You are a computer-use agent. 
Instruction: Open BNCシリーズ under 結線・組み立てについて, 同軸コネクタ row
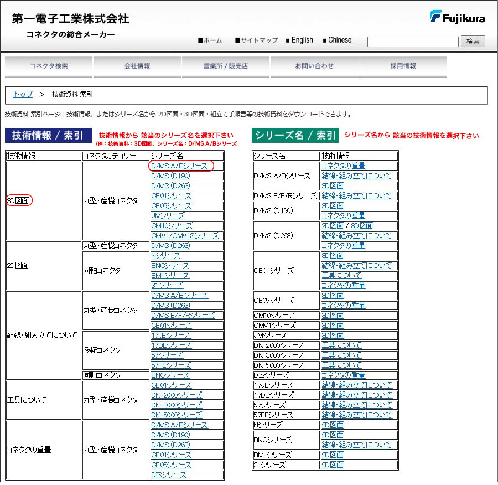pyautogui.click(x=170, y=375)
